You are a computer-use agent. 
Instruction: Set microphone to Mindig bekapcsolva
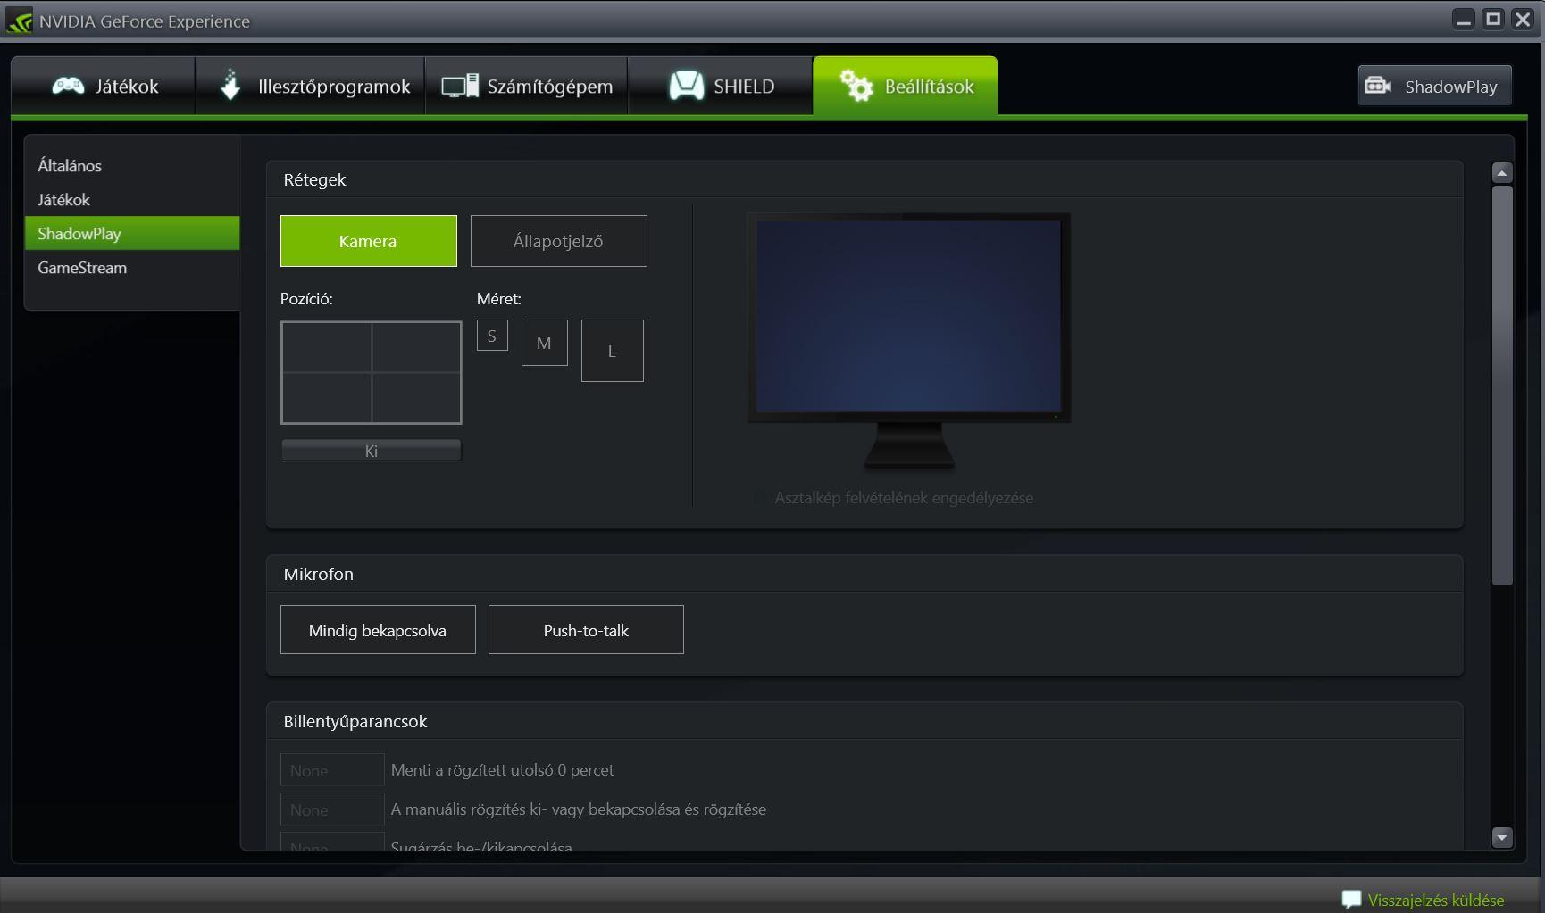pyautogui.click(x=378, y=630)
